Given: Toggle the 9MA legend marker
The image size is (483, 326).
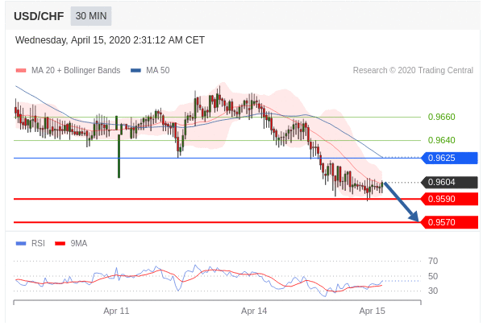Looking at the screenshot, I should pos(60,244).
